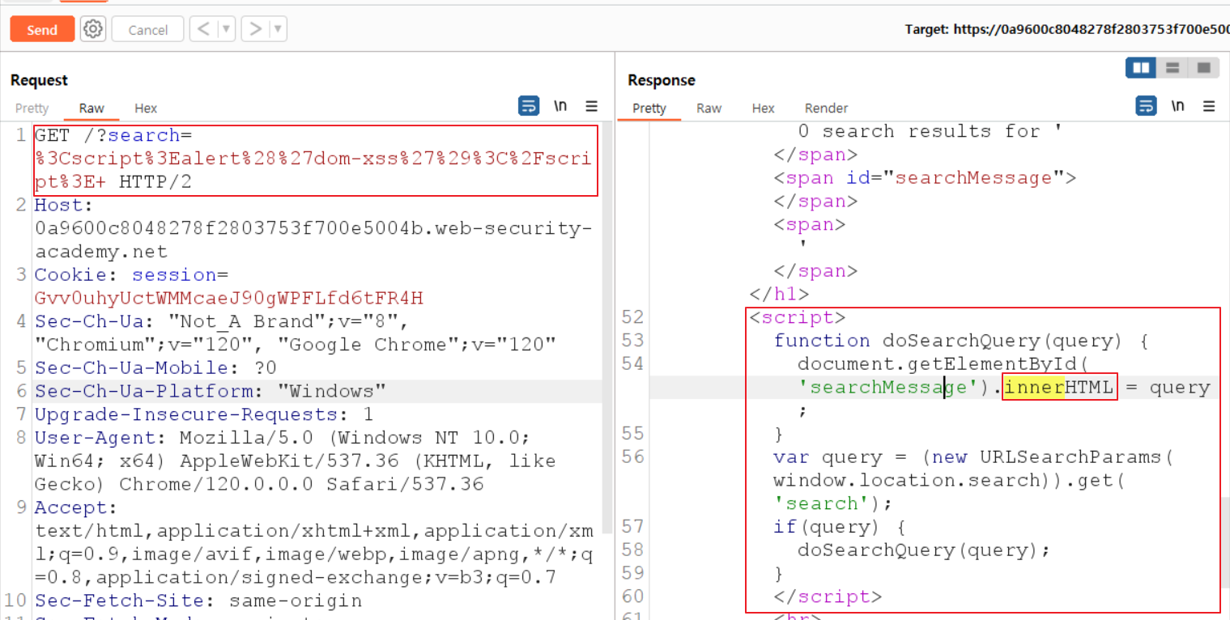
Task: Click the highlighted innerHTML text in response
Action: pos(1059,388)
